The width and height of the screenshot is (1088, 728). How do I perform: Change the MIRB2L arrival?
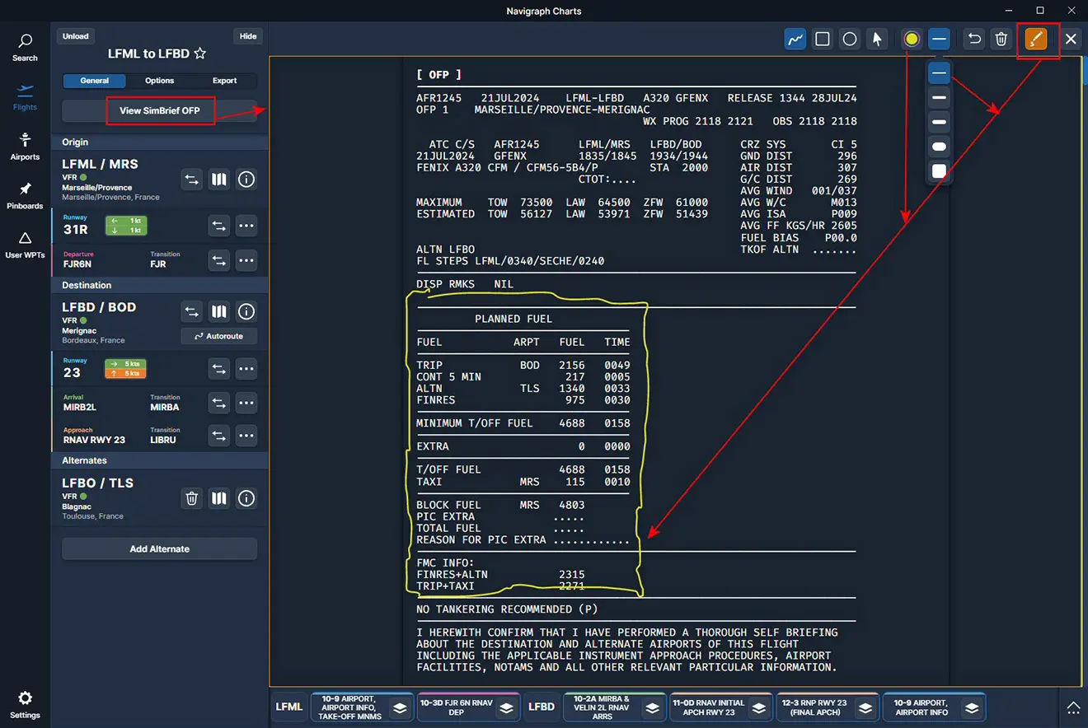pyautogui.click(x=218, y=403)
